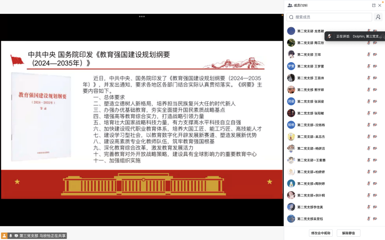Click the camera-off icon next to 李佳美
The height and width of the screenshot is (240, 385).
[x=375, y=207]
